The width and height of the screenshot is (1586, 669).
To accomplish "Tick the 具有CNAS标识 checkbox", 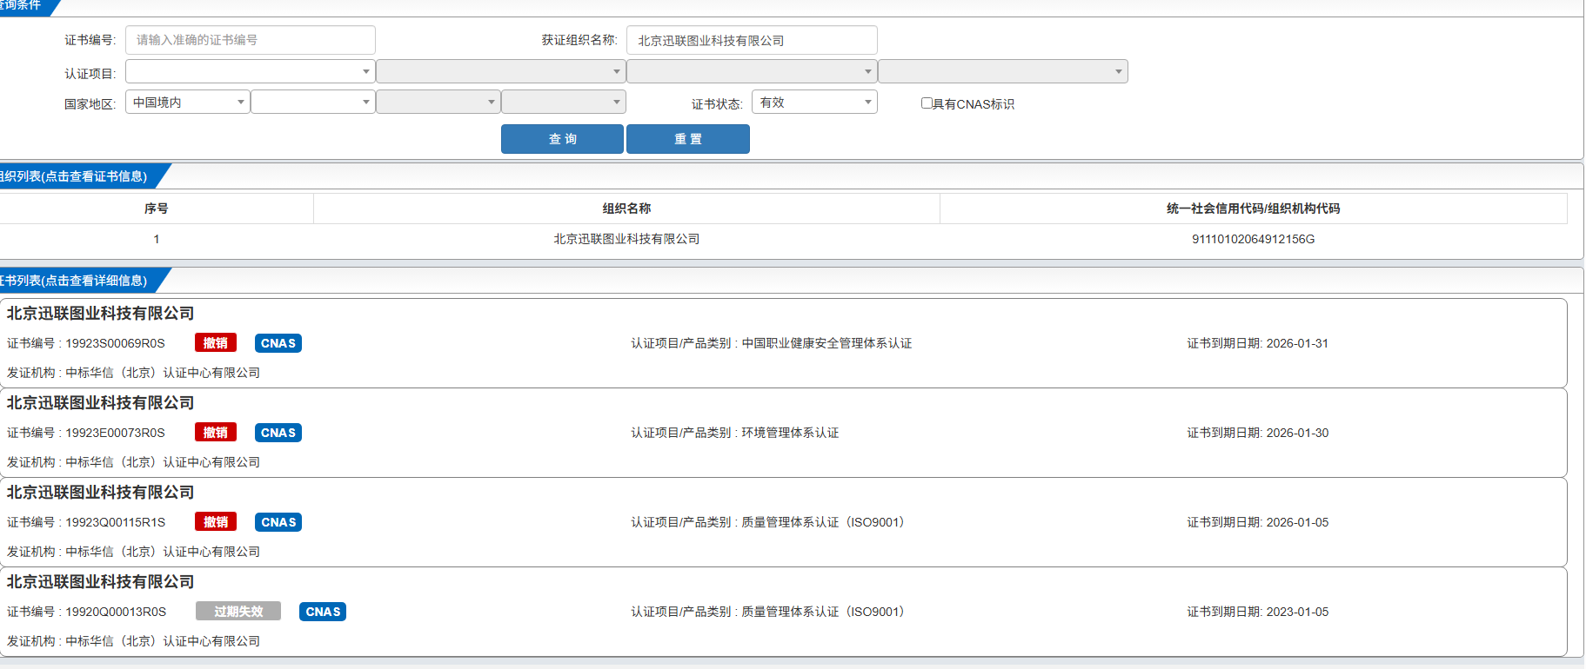I will pyautogui.click(x=927, y=103).
